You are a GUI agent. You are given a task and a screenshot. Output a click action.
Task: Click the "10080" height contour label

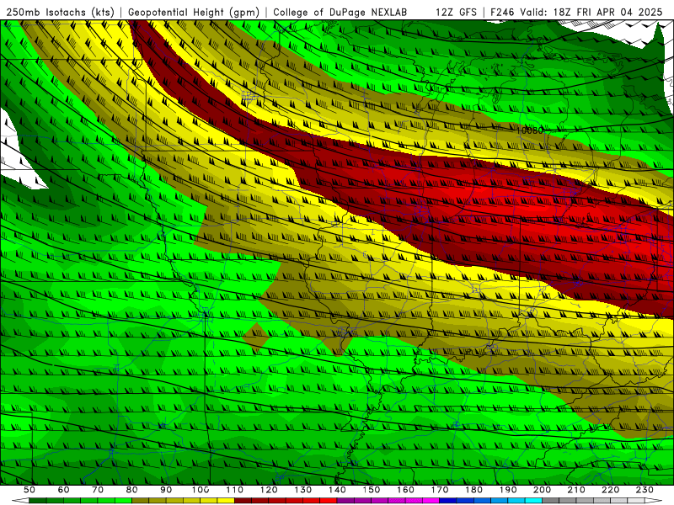(x=531, y=130)
